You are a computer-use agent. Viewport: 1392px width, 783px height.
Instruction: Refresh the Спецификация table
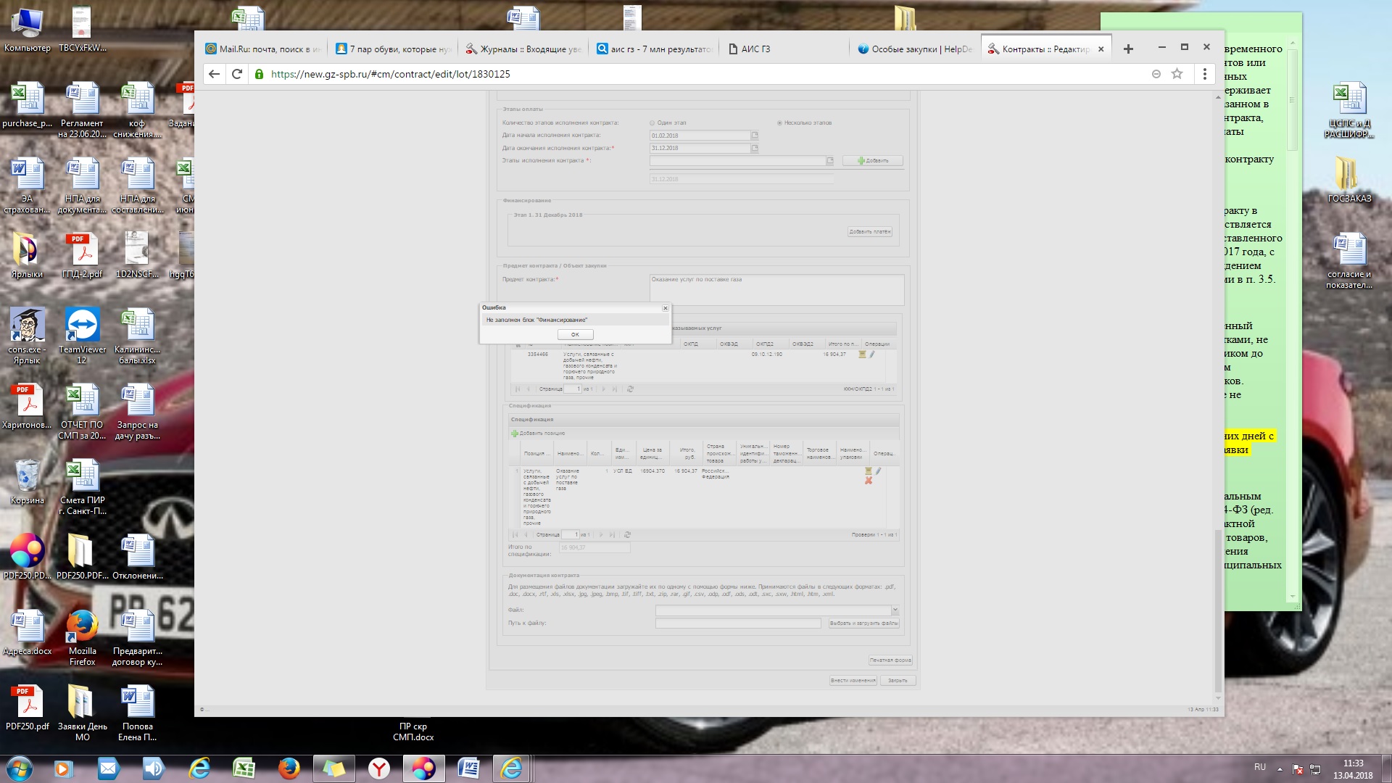(x=627, y=535)
